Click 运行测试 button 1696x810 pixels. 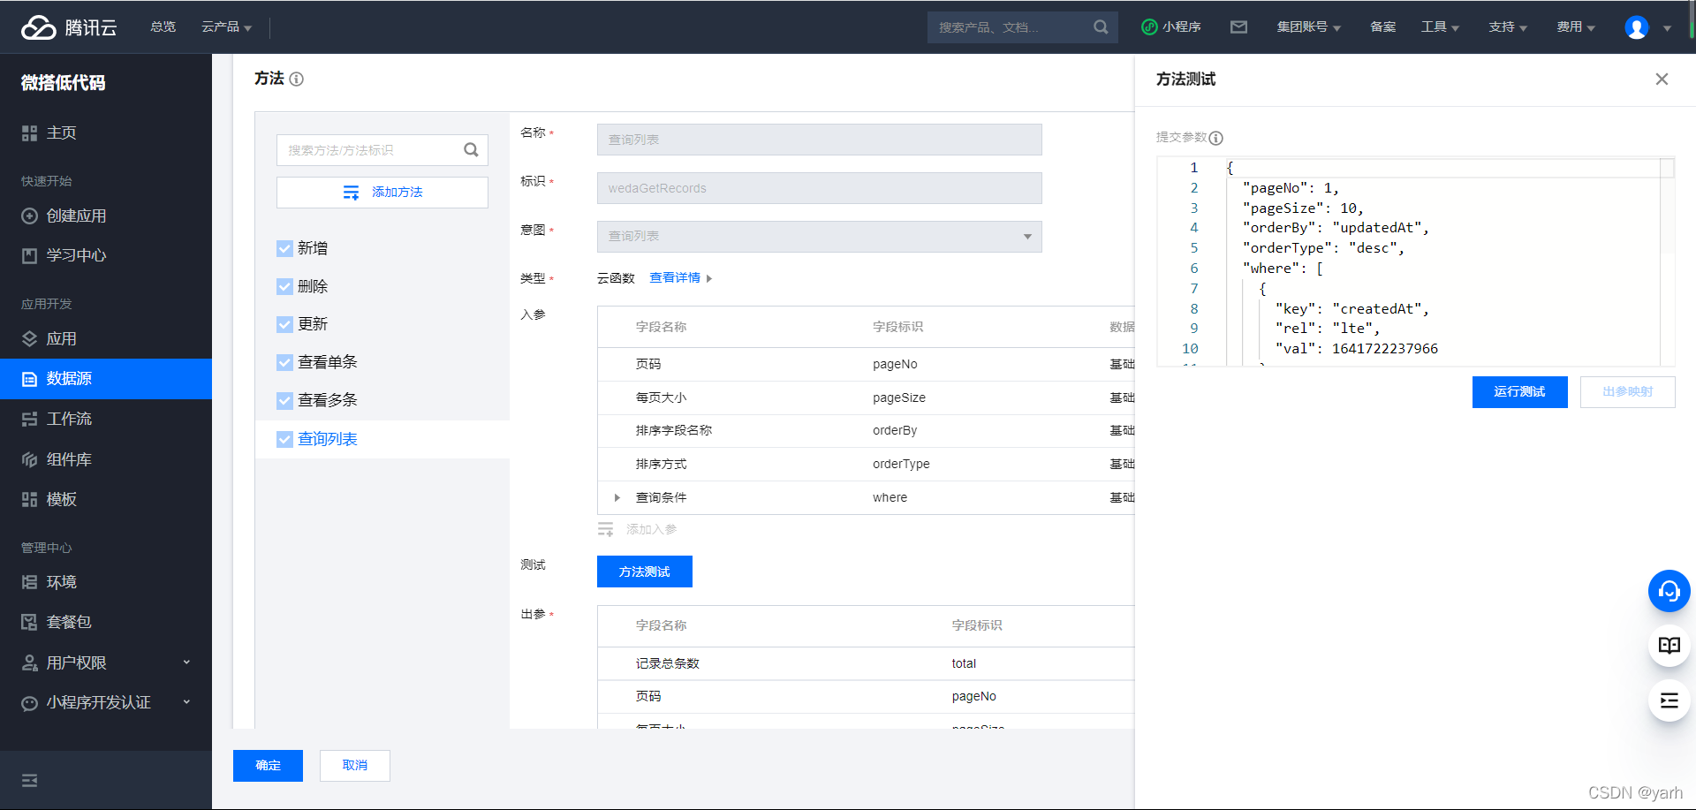(1519, 392)
